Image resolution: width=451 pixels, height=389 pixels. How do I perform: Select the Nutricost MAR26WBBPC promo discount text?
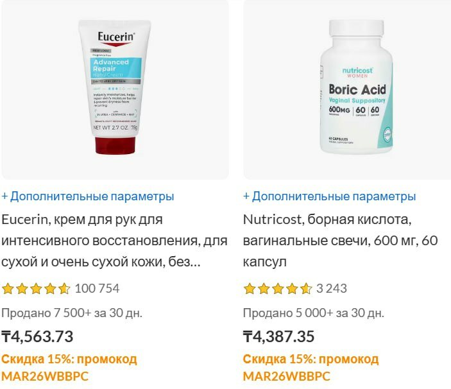point(311,368)
